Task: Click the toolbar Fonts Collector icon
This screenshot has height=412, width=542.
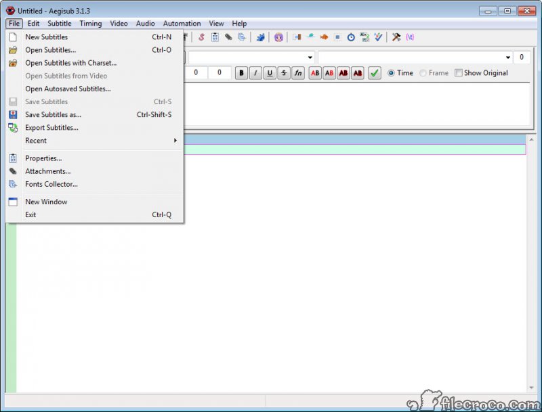Action: pyautogui.click(x=242, y=37)
